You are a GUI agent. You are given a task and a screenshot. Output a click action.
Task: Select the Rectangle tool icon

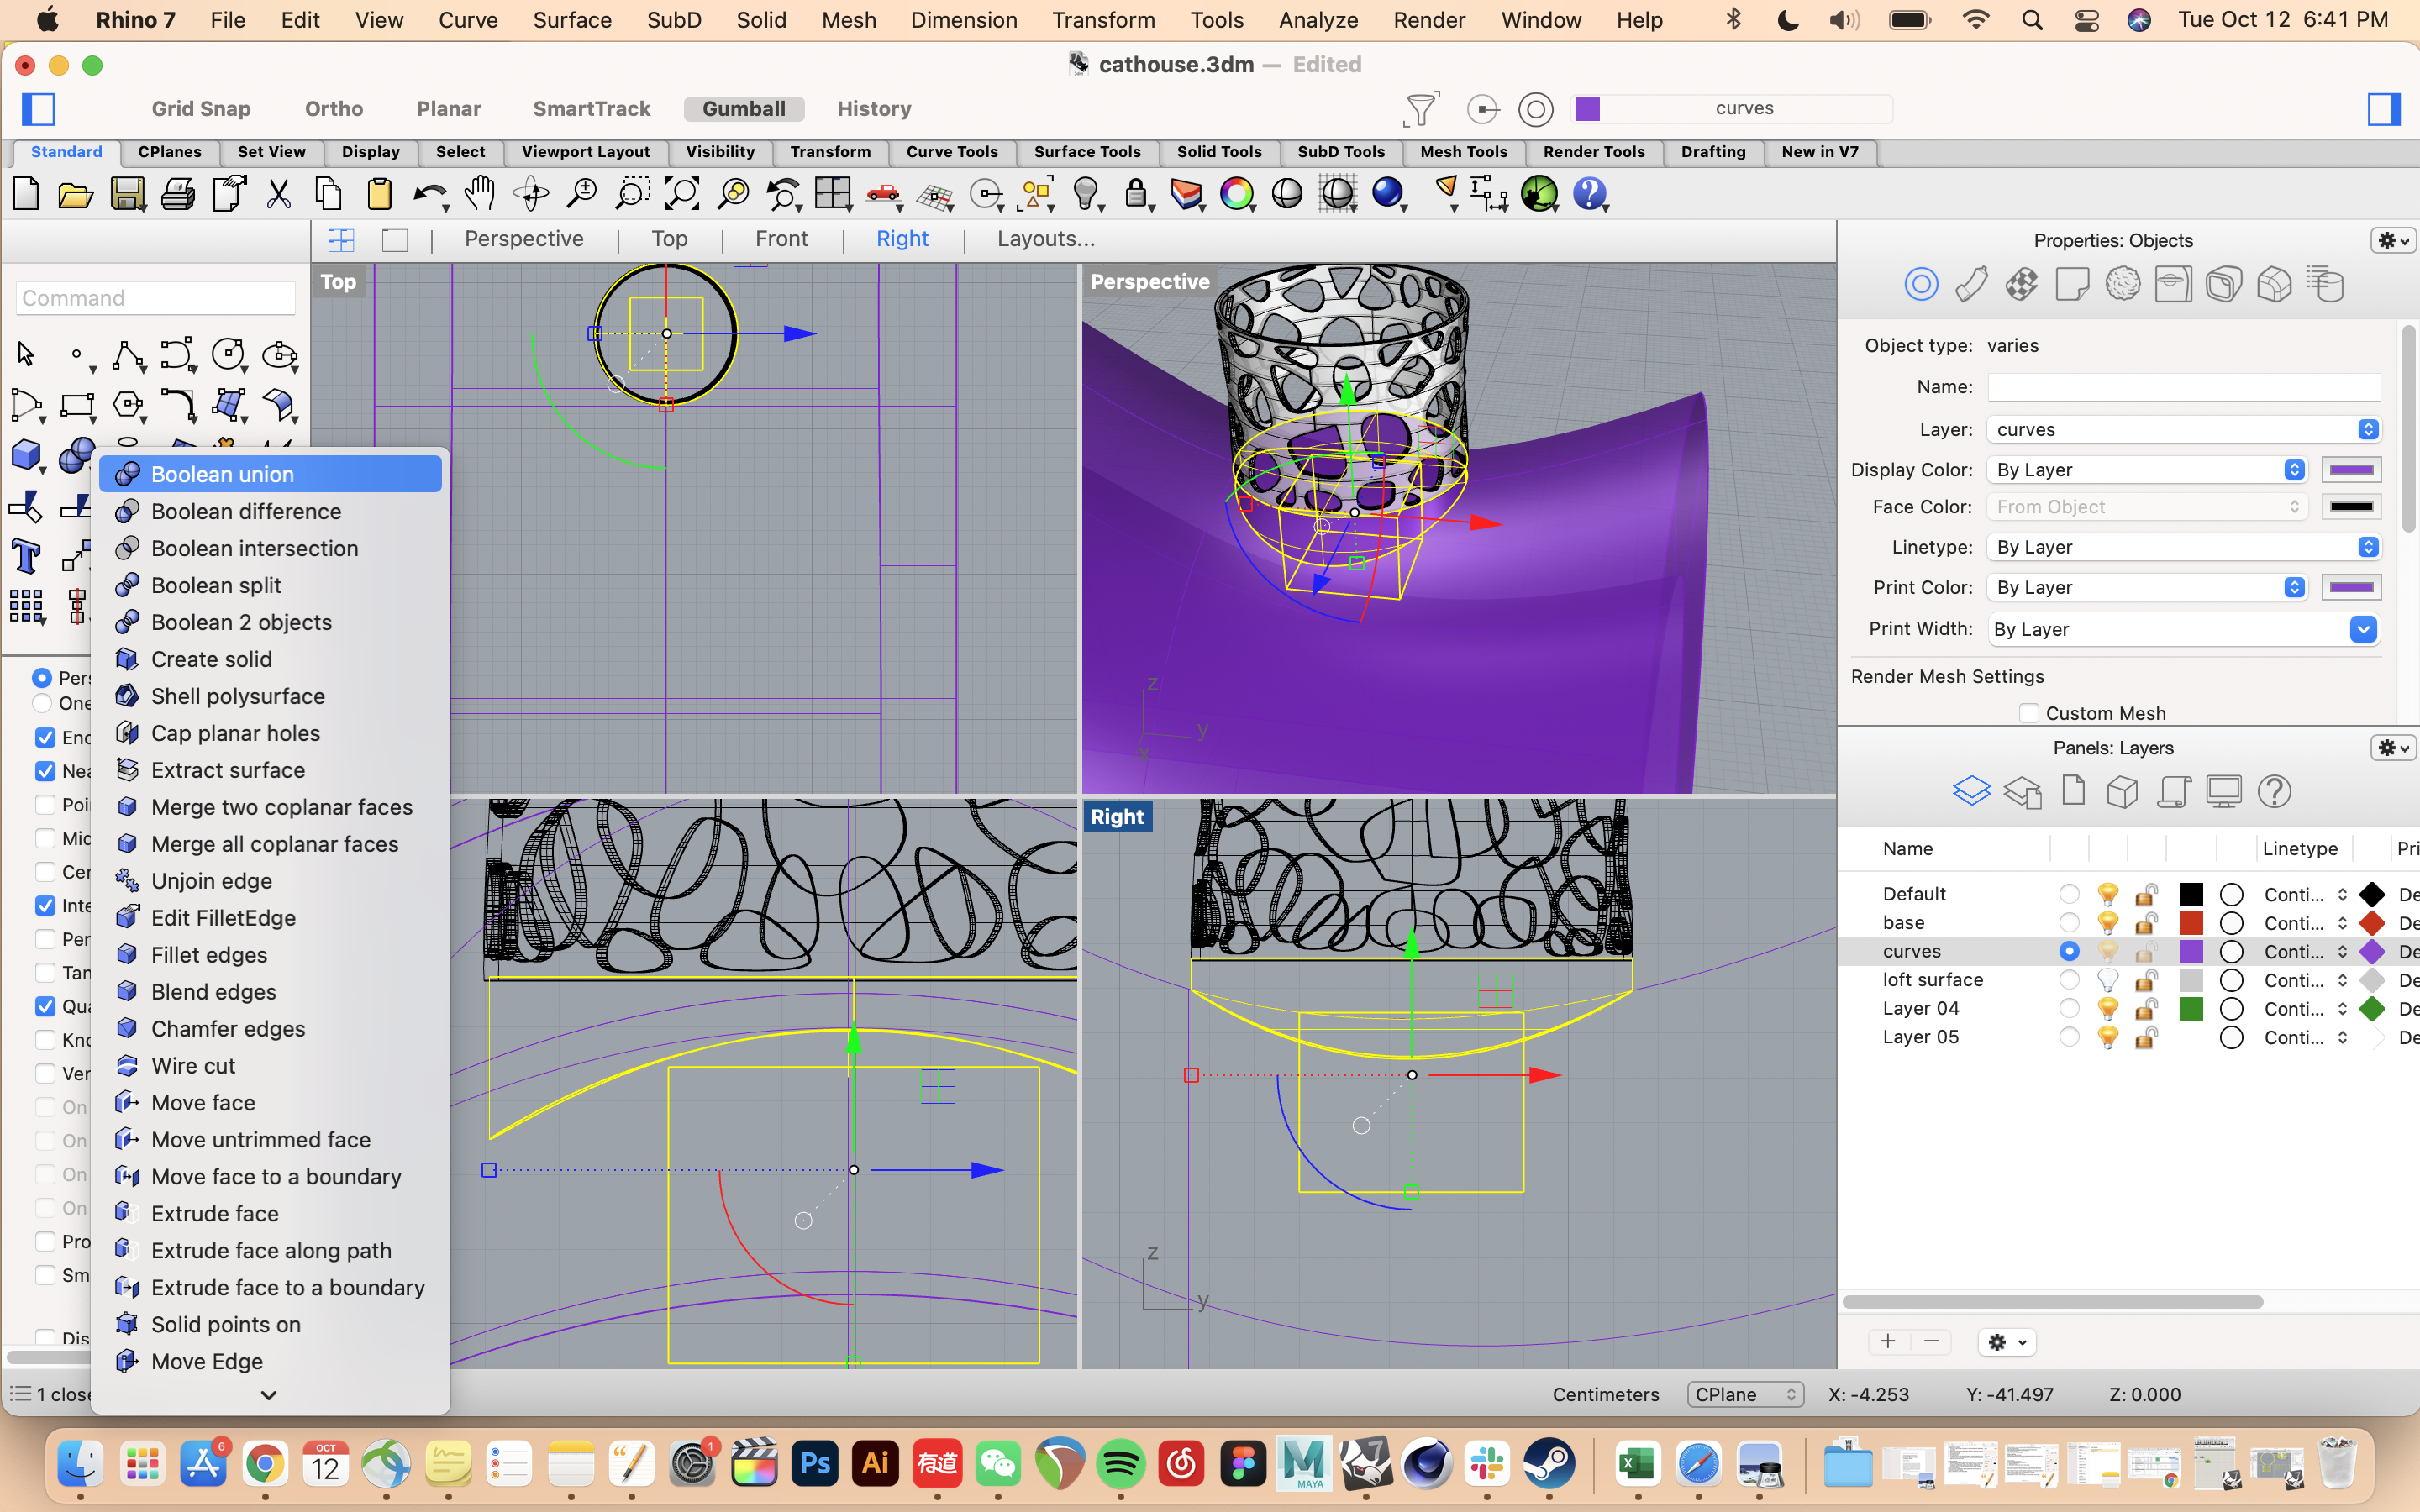click(x=77, y=406)
